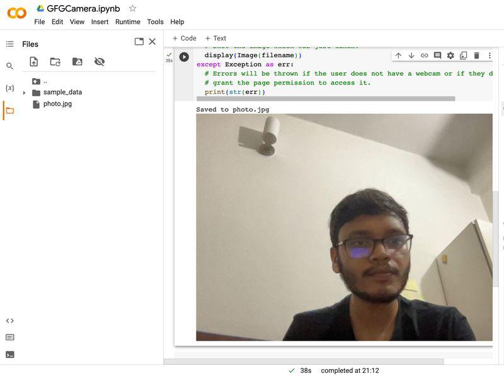The image size is (504, 376).
Task: Open the variables inspector {x} icon
Action: [x=10, y=88]
